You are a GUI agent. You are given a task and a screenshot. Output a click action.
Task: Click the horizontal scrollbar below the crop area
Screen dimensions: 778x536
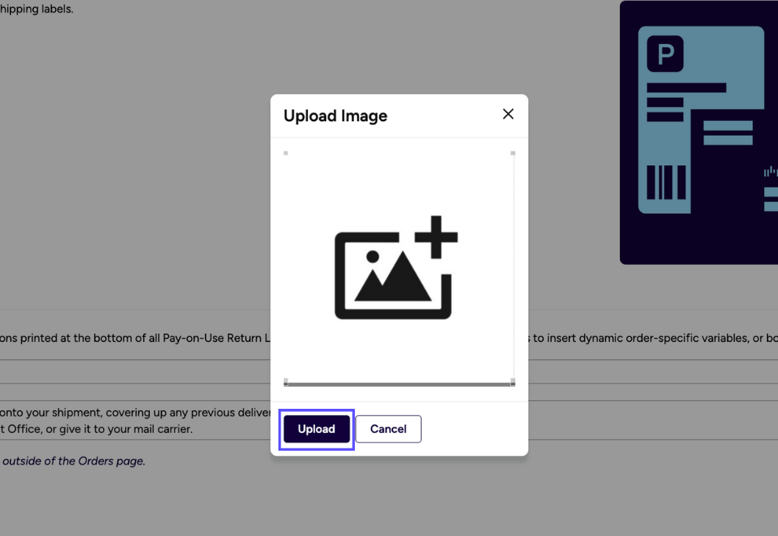click(x=399, y=383)
